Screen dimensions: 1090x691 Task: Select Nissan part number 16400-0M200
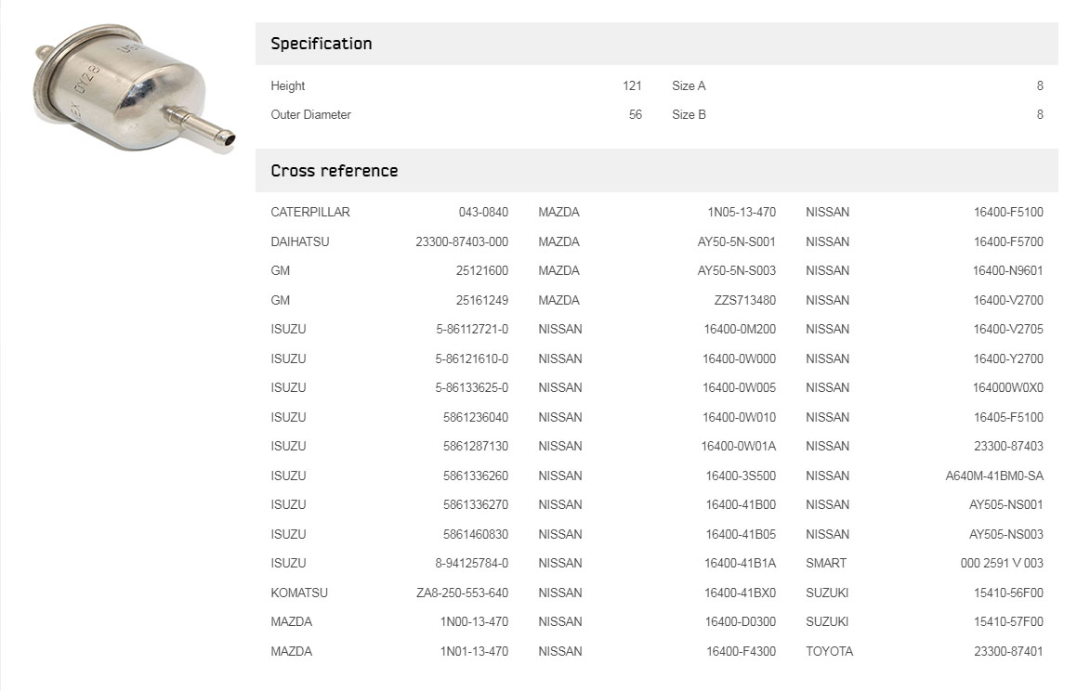tap(740, 329)
